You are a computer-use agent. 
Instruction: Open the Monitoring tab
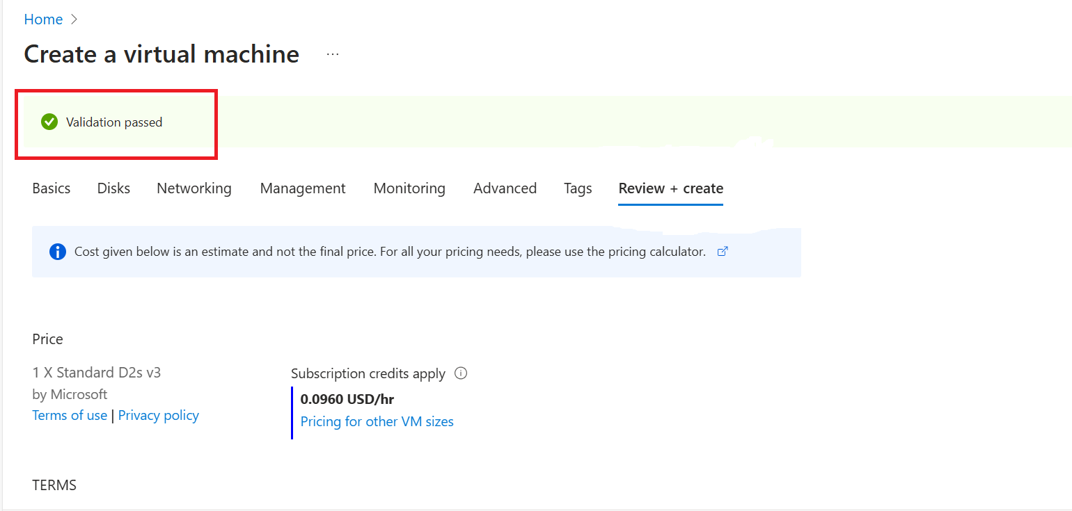point(409,188)
